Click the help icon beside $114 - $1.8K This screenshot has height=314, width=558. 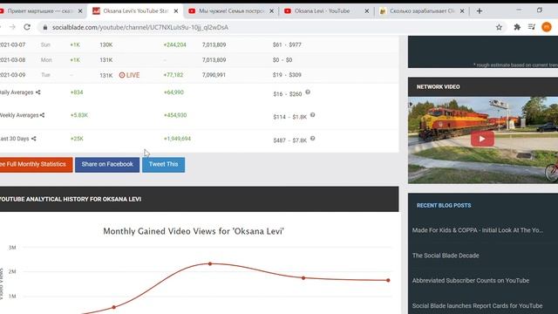(x=312, y=115)
